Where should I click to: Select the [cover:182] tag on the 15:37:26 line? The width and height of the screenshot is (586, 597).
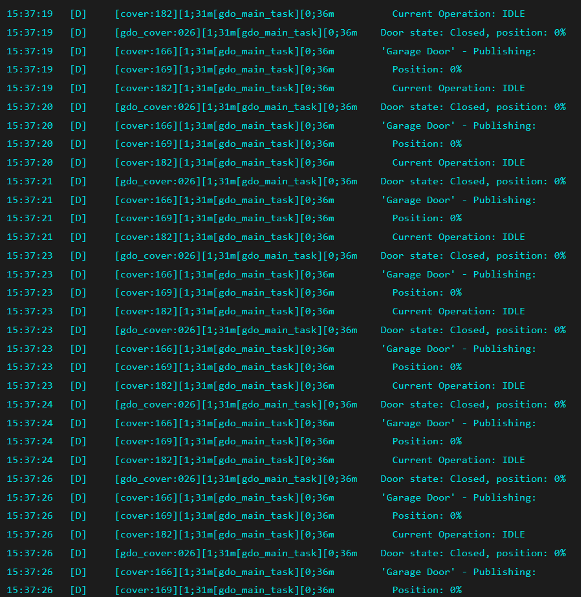coord(147,534)
